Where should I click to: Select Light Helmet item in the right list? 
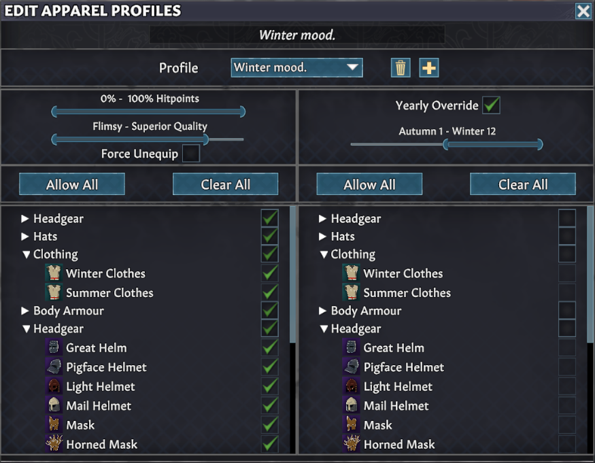(x=397, y=387)
